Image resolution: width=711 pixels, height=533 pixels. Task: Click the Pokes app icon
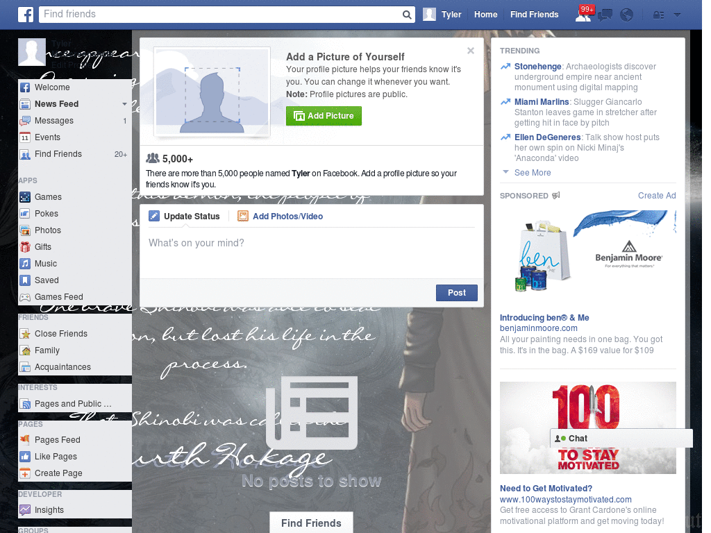point(25,214)
